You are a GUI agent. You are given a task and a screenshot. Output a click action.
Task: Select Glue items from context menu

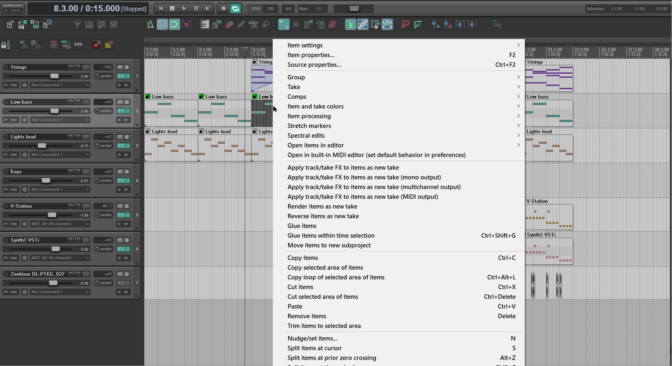coord(302,226)
